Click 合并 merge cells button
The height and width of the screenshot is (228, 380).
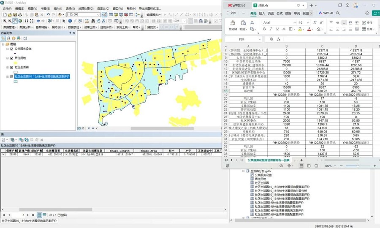coord(368,29)
